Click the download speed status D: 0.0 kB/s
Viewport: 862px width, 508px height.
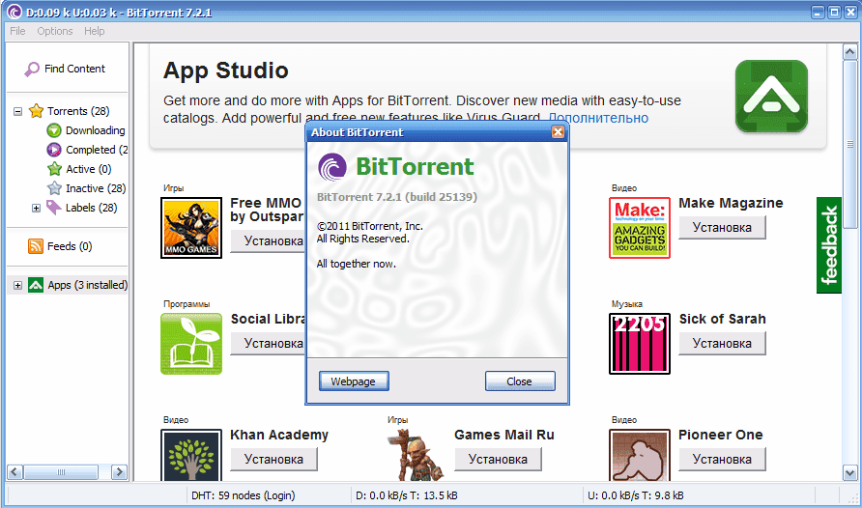coord(406,495)
